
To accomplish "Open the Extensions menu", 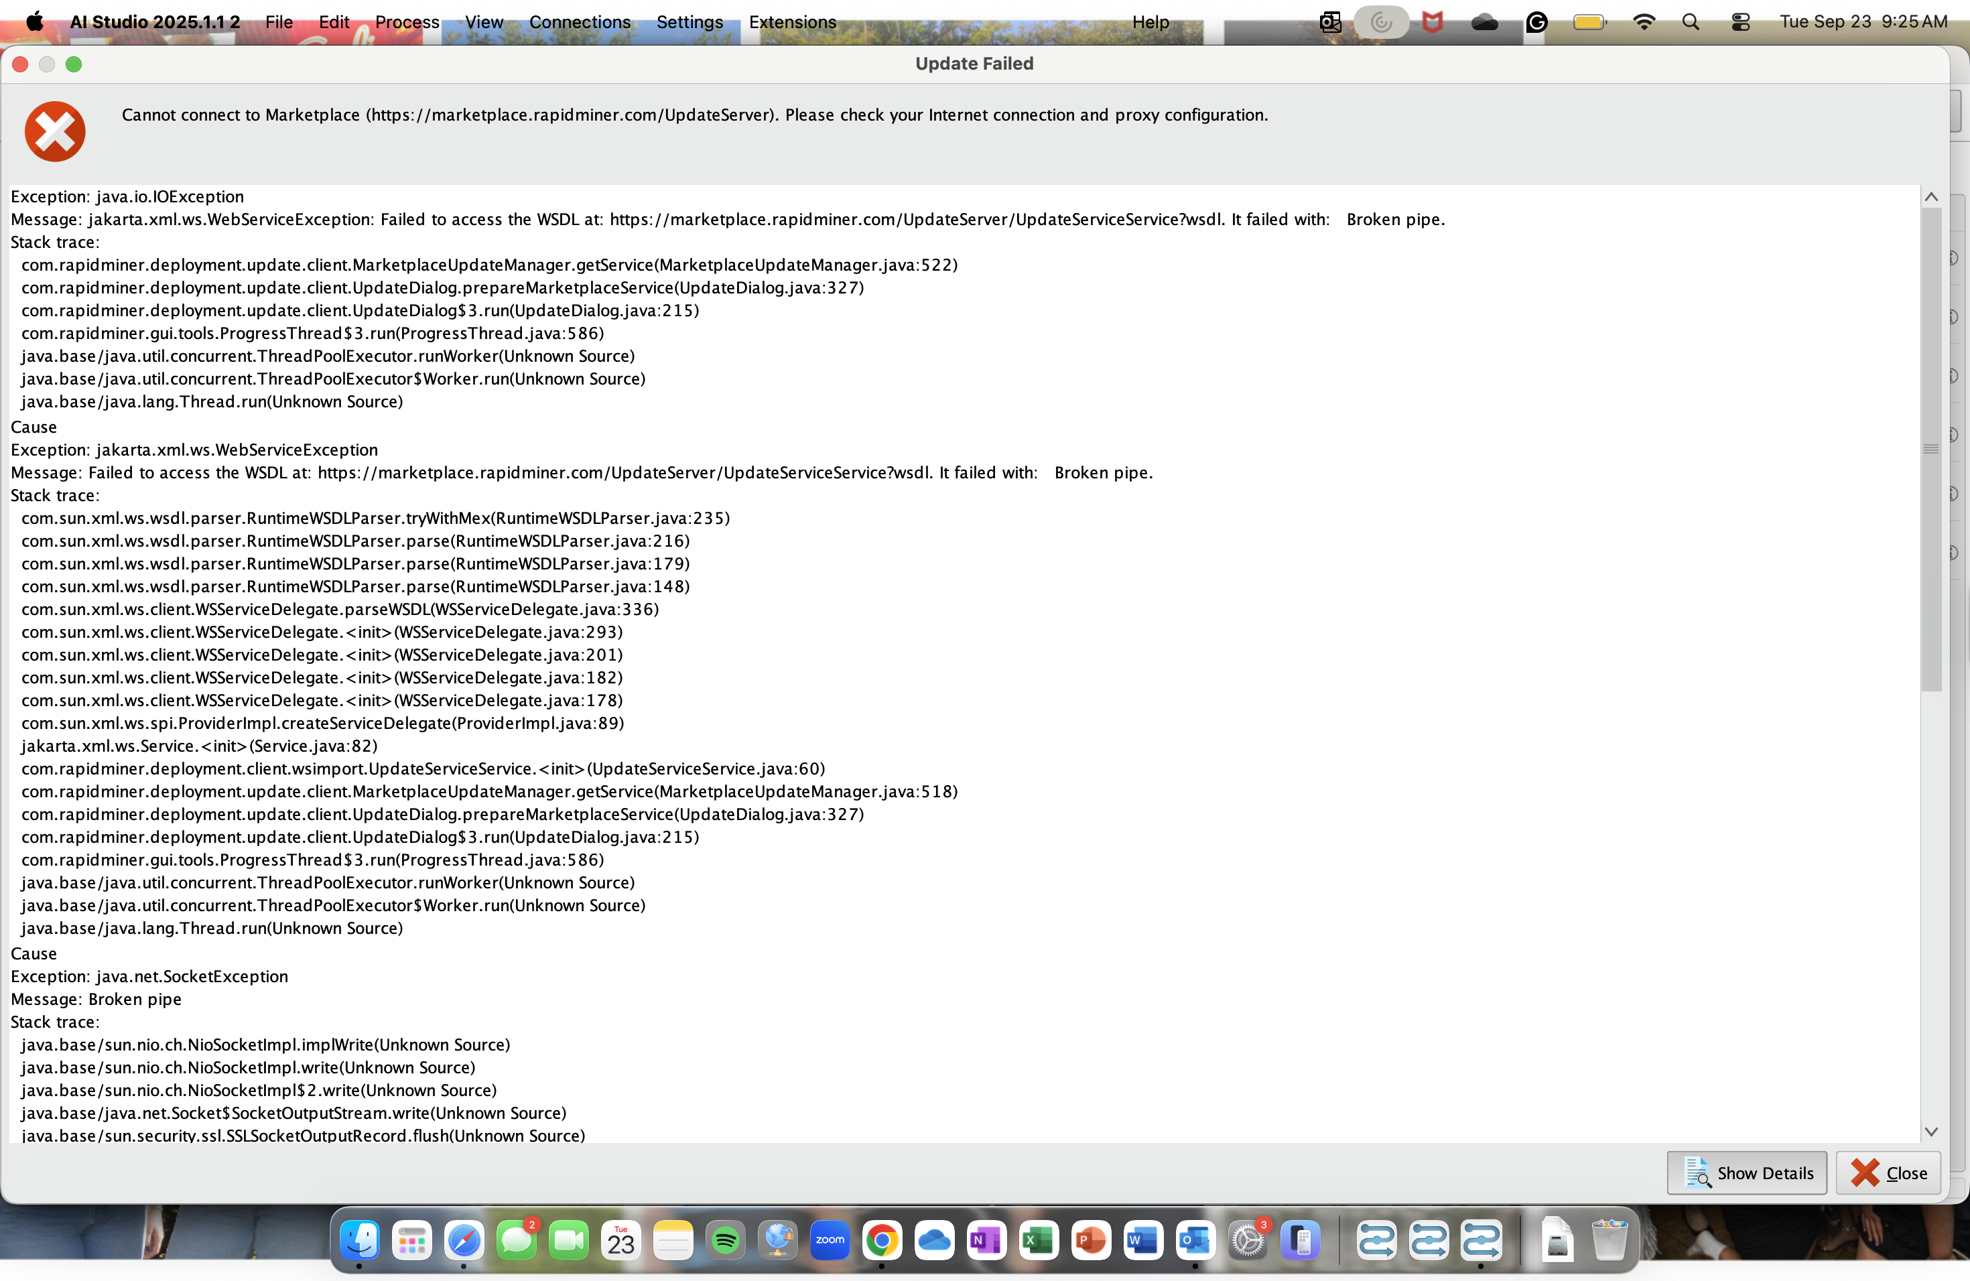I will click(x=792, y=21).
